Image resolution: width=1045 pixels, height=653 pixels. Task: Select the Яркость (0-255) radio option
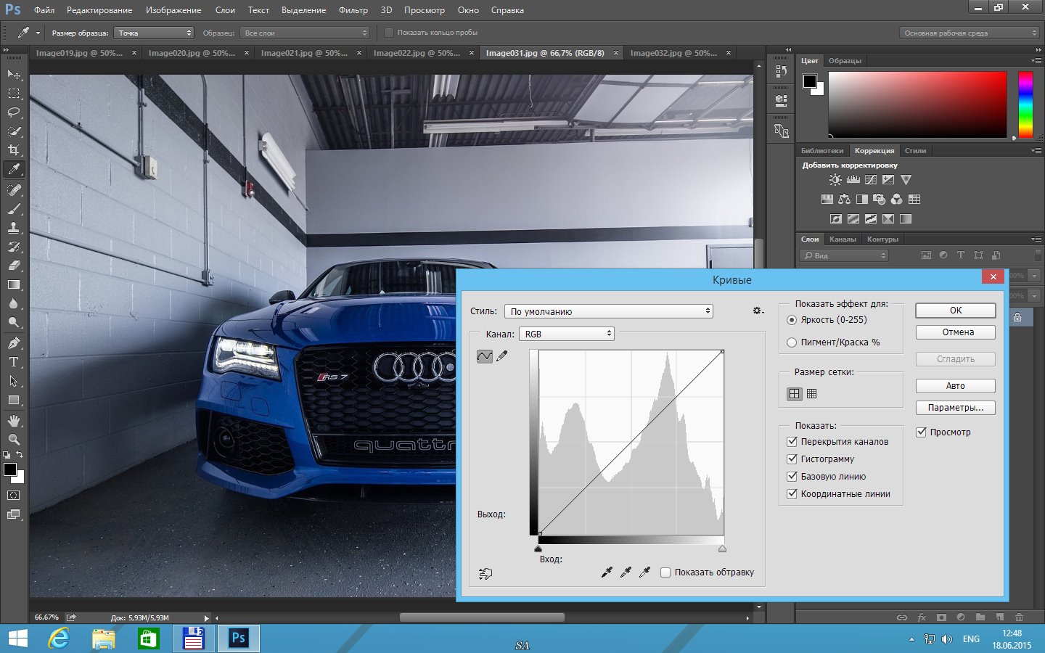pos(827,320)
